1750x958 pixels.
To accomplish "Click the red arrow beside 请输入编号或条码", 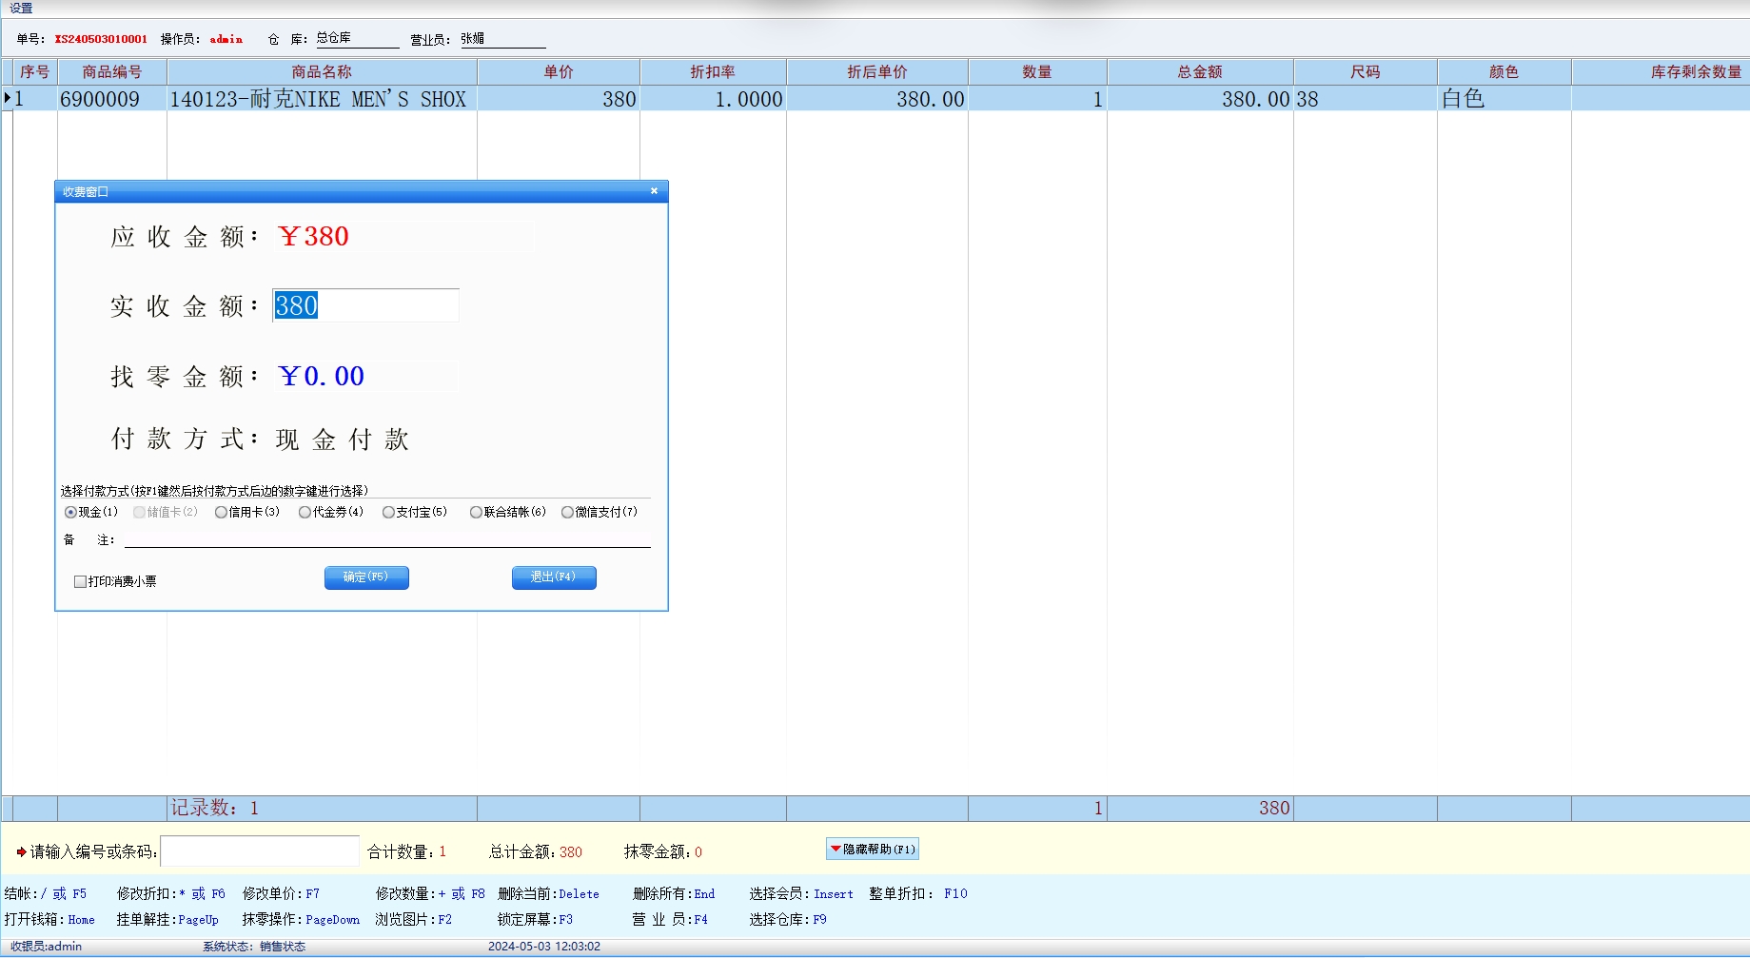I will coord(21,851).
